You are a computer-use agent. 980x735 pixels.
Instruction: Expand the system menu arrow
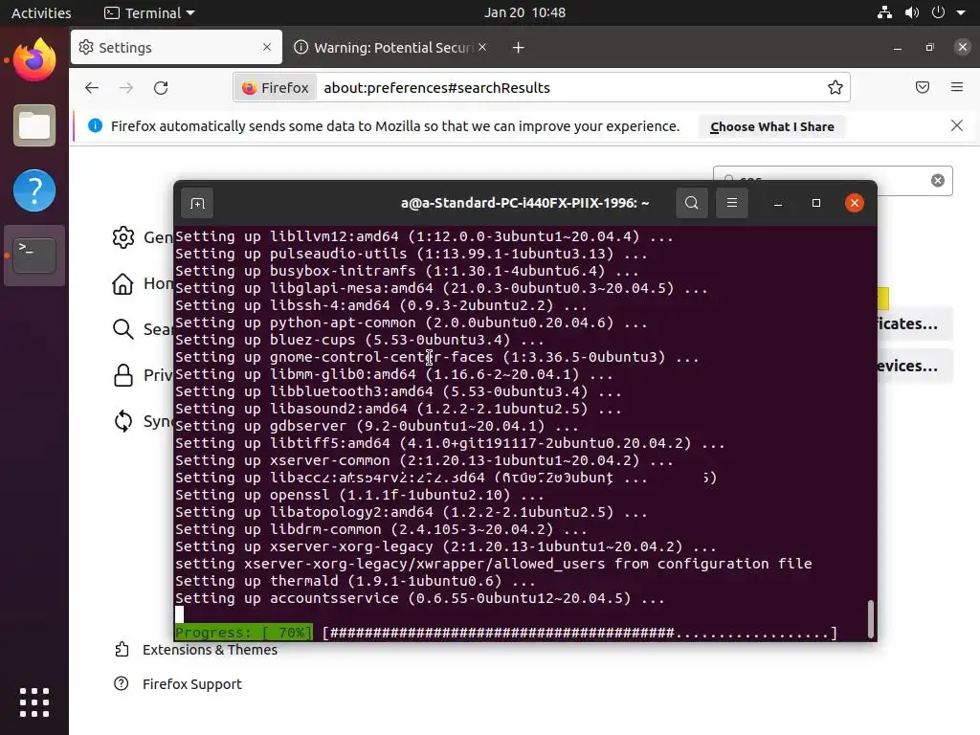click(961, 12)
